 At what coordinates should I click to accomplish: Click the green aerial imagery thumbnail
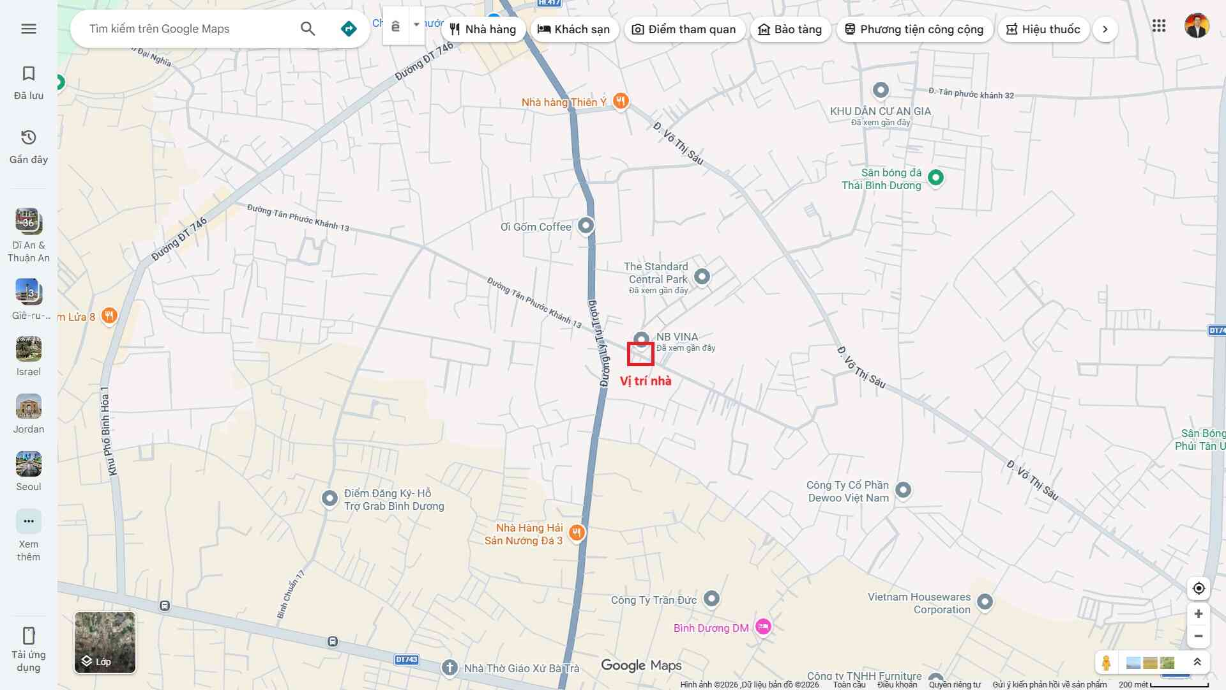pyautogui.click(x=1167, y=663)
